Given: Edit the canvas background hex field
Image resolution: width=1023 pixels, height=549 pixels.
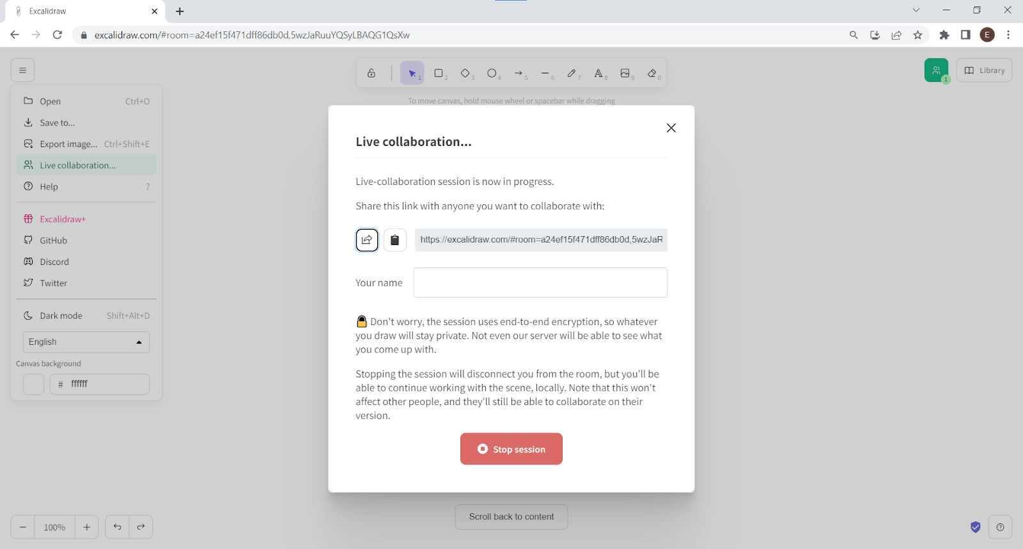Looking at the screenshot, I should point(100,385).
